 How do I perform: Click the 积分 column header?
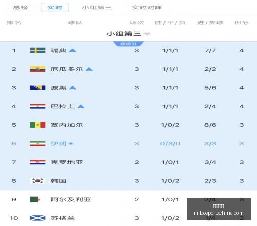tap(241, 23)
